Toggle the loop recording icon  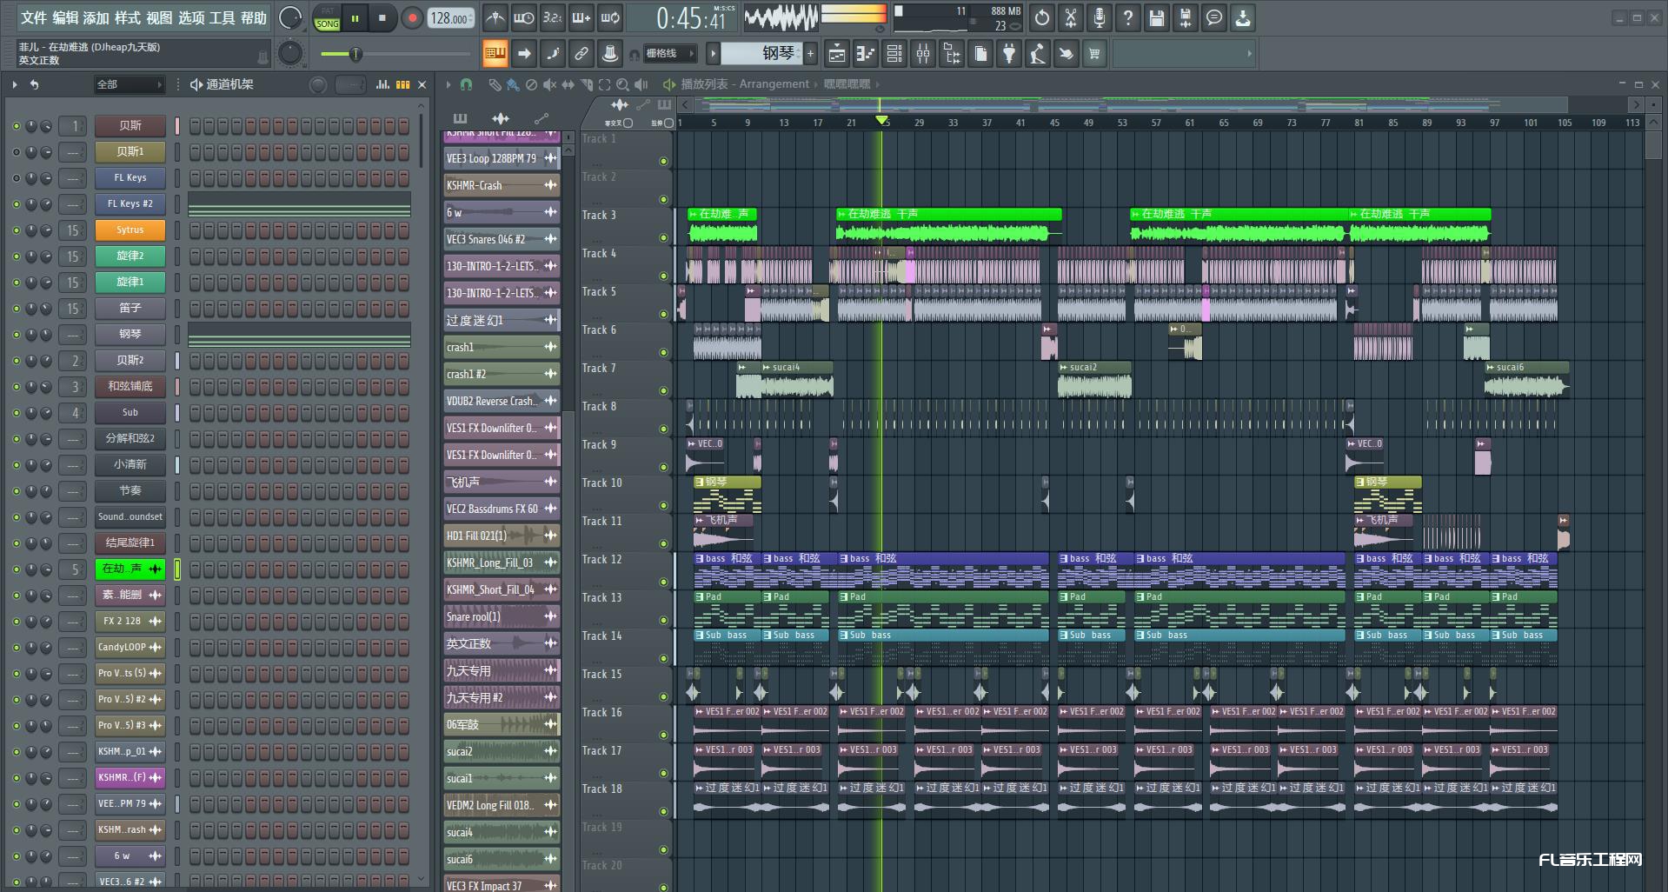coord(610,17)
